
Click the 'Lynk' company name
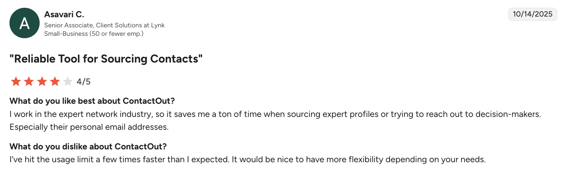coord(158,25)
